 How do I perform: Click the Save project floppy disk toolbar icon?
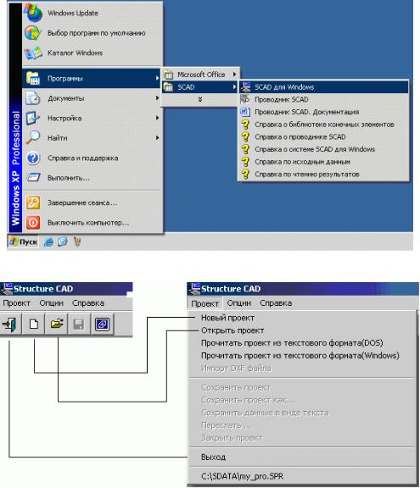(x=79, y=324)
